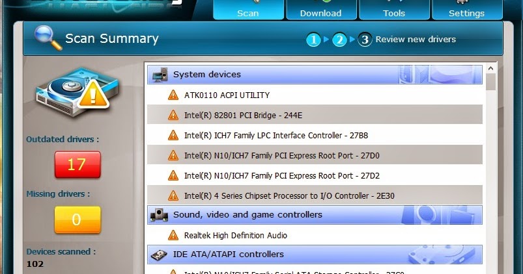523x274 pixels.
Task: Collapse the System devices category header
Action: tap(315, 75)
